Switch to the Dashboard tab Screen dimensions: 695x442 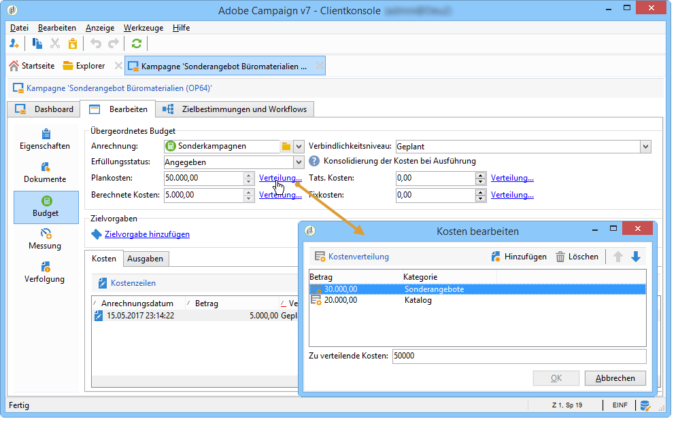click(x=44, y=109)
